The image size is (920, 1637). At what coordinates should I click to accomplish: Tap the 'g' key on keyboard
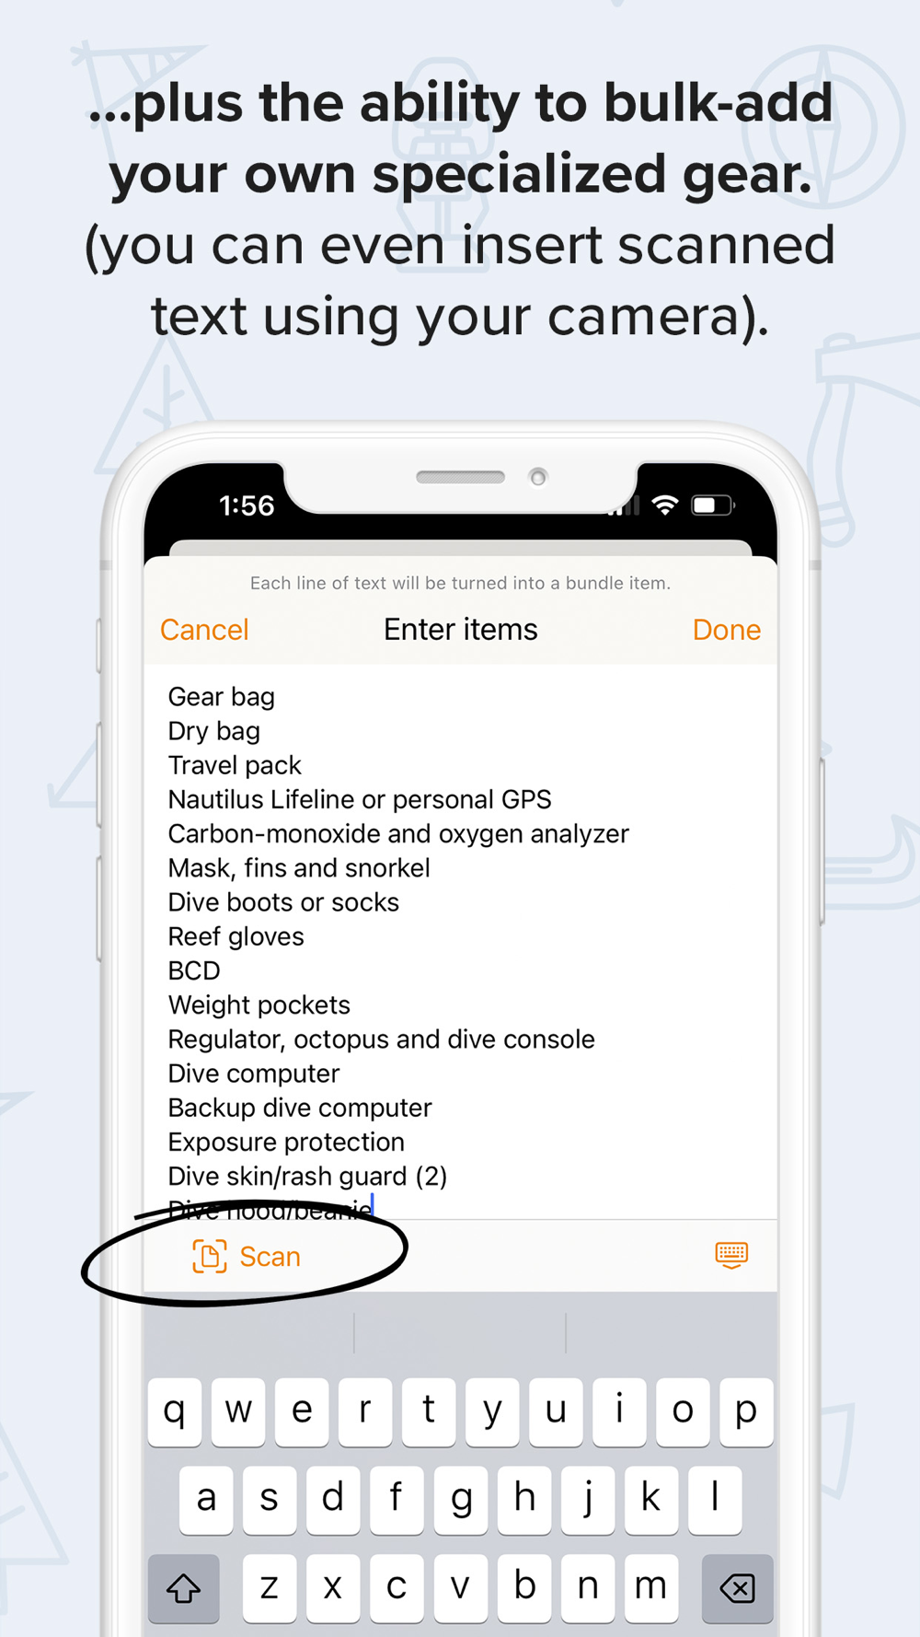pyautogui.click(x=460, y=1500)
